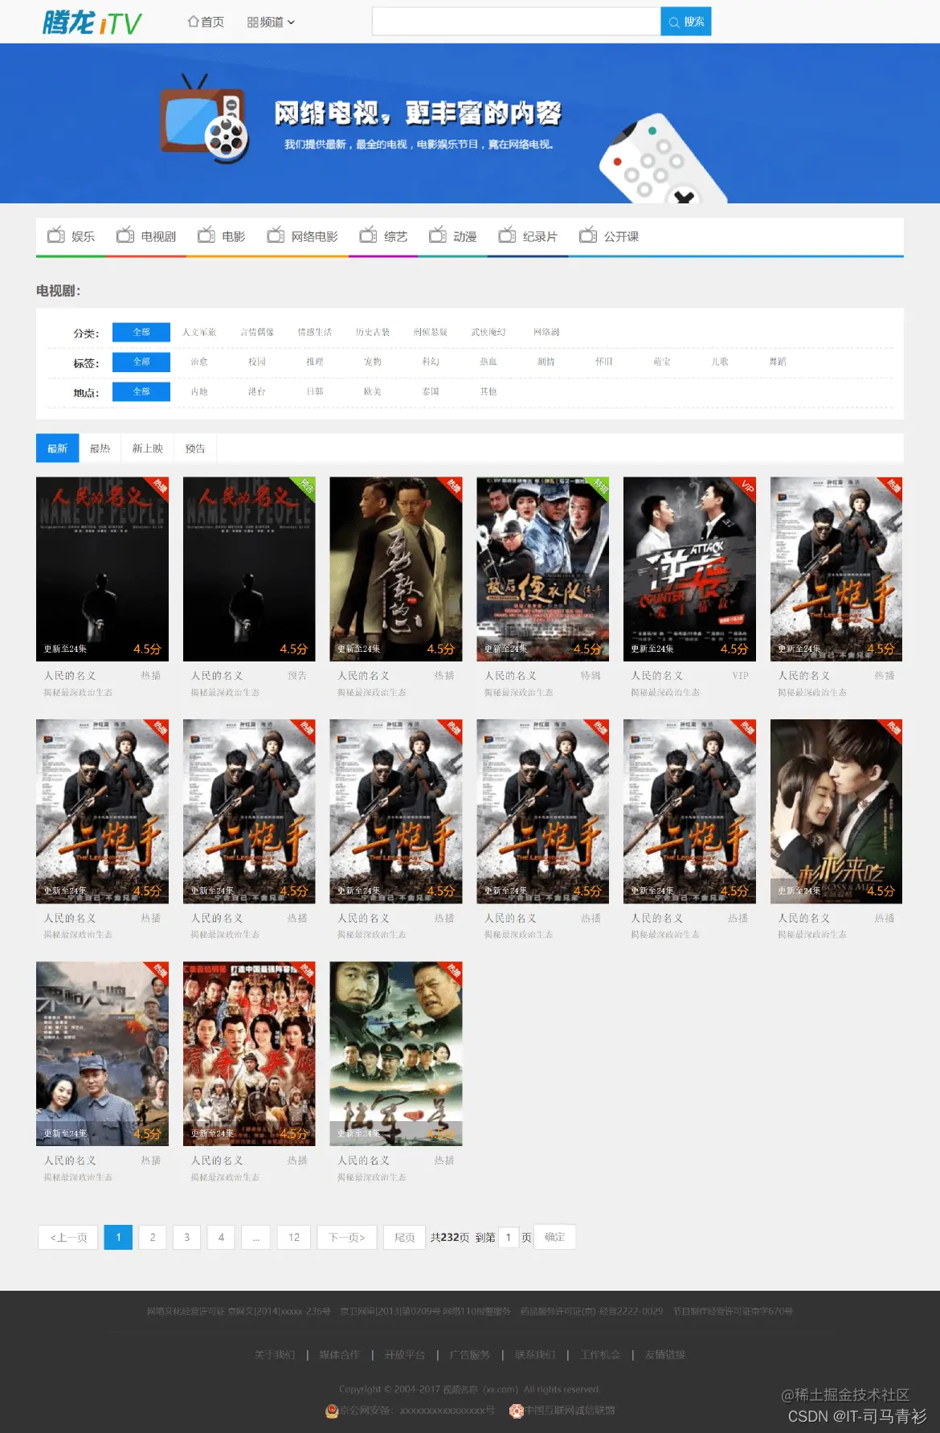This screenshot has width=940, height=1433.
Task: Filter location by 日韩
Action: [x=315, y=391]
